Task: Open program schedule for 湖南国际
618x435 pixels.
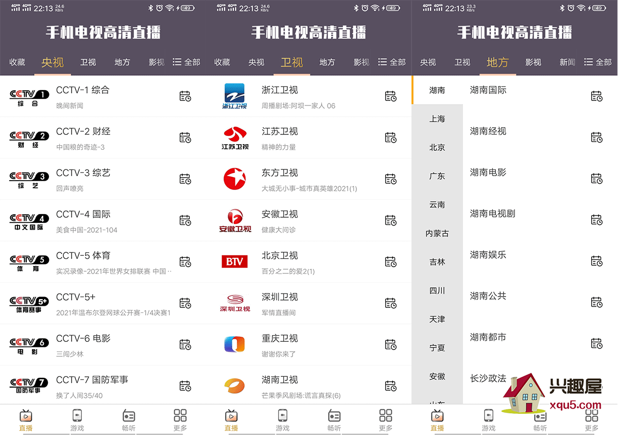Action: click(596, 96)
